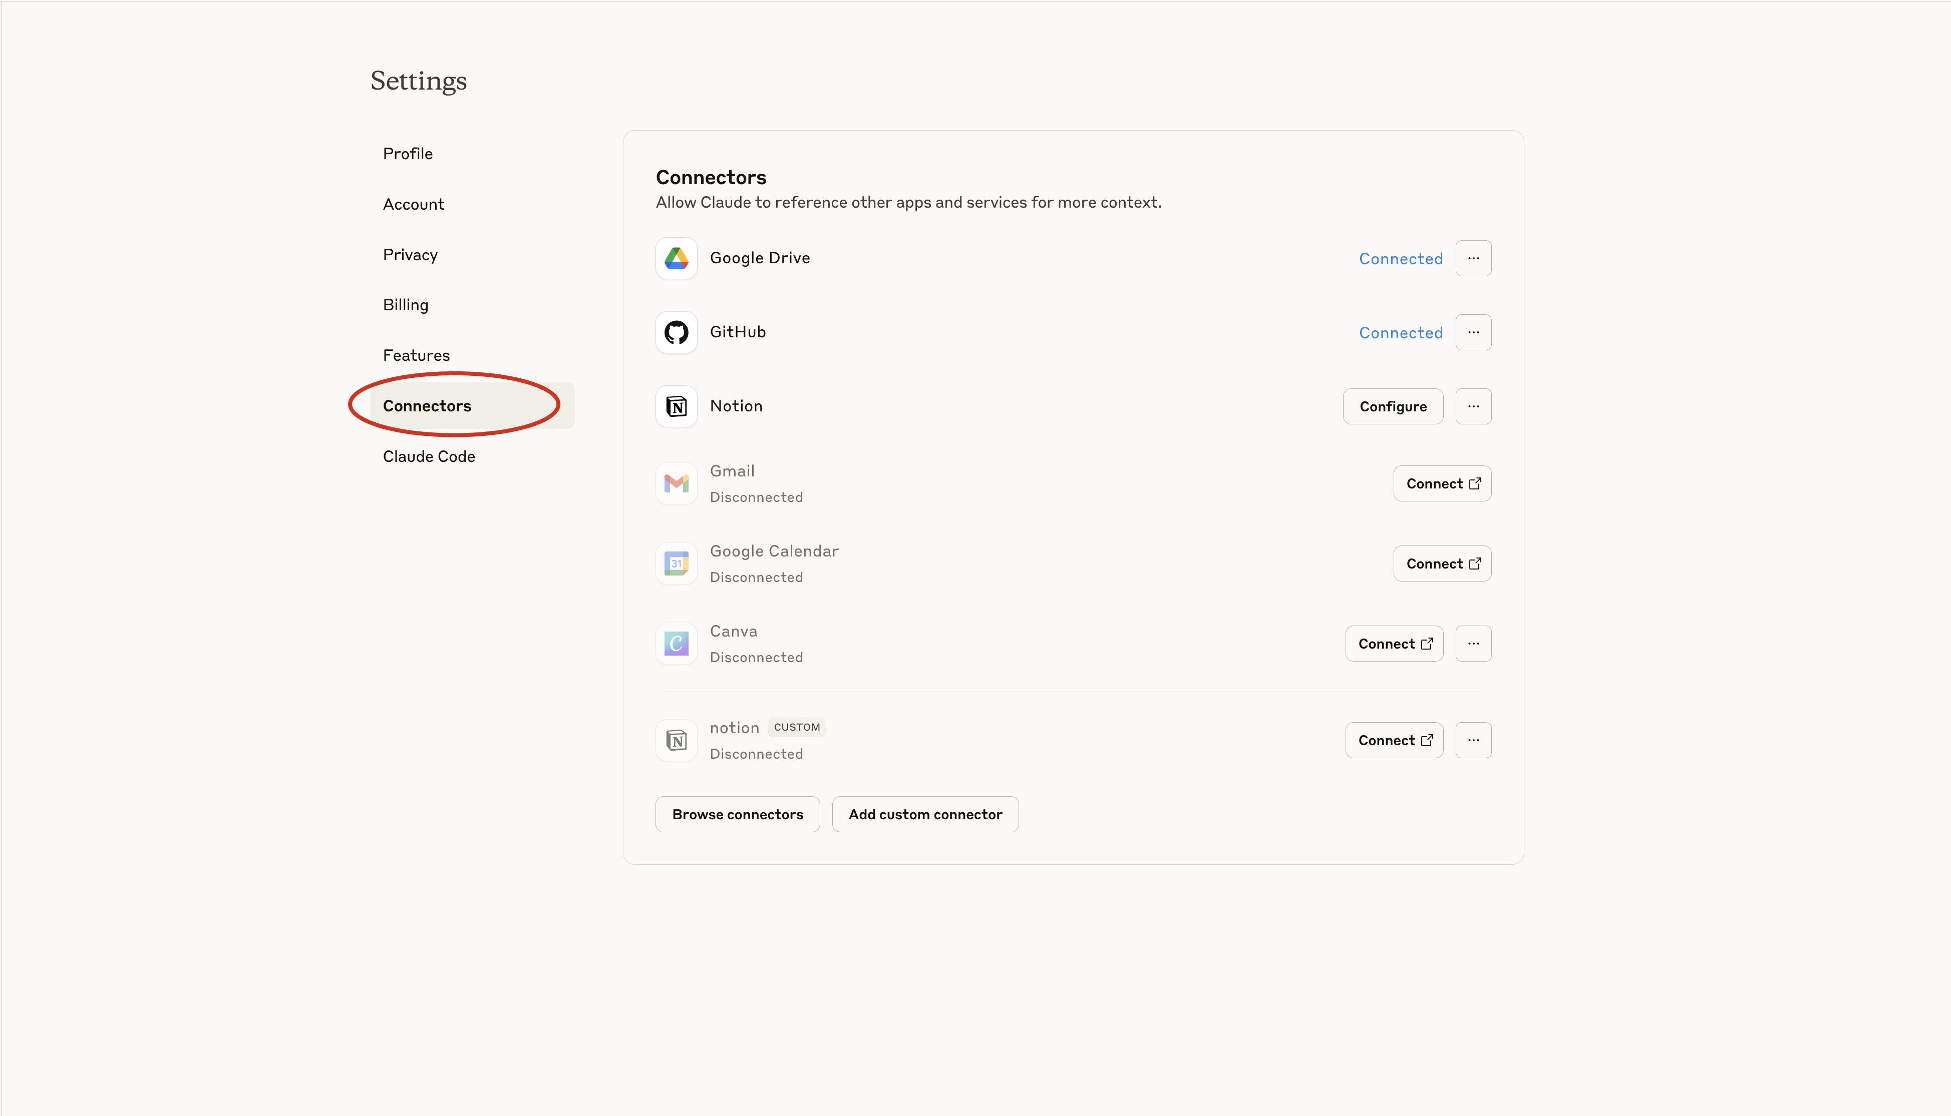This screenshot has width=1951, height=1116.
Task: Open Canva more options ellipsis
Action: tap(1472, 644)
